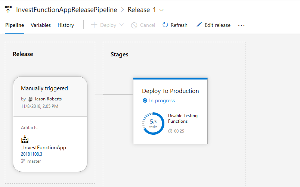
Task: Click the Disable Testing Functions task name
Action: 183,118
